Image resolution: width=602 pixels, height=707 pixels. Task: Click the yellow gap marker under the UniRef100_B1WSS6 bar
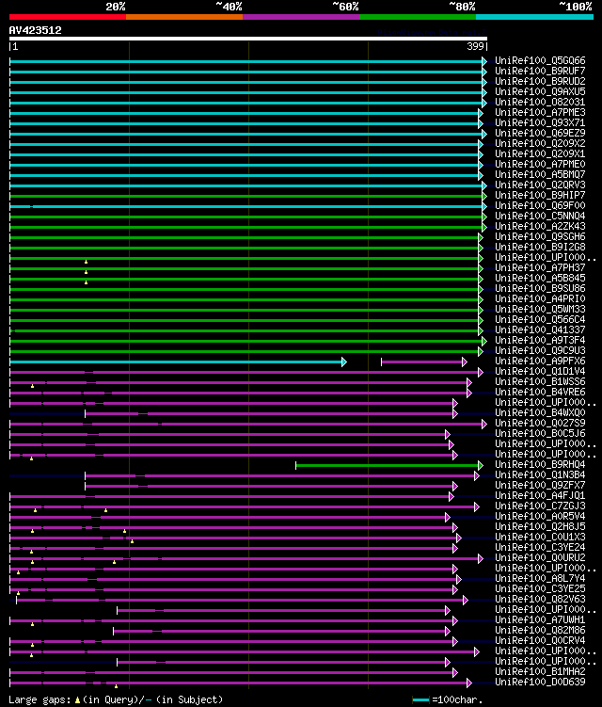click(32, 386)
